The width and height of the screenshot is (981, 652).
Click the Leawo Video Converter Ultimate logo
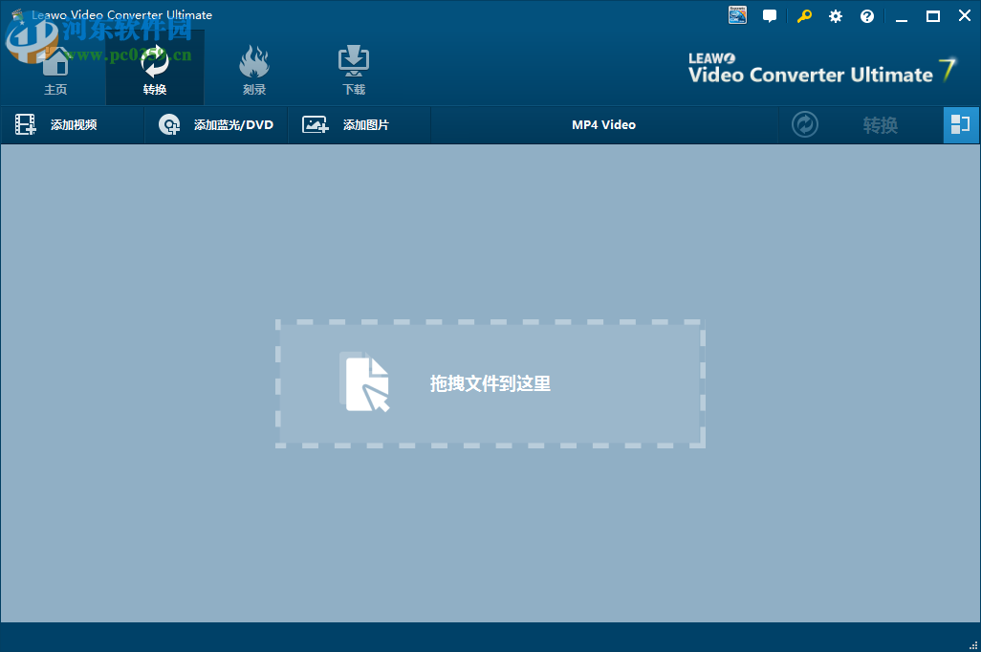817,67
